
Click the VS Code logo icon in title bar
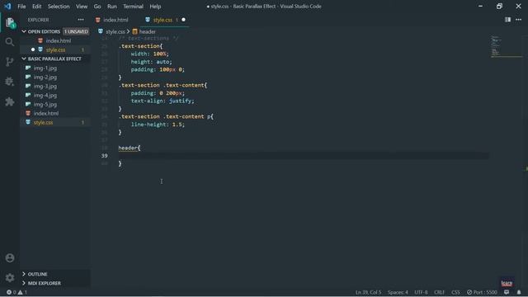(x=7, y=6)
